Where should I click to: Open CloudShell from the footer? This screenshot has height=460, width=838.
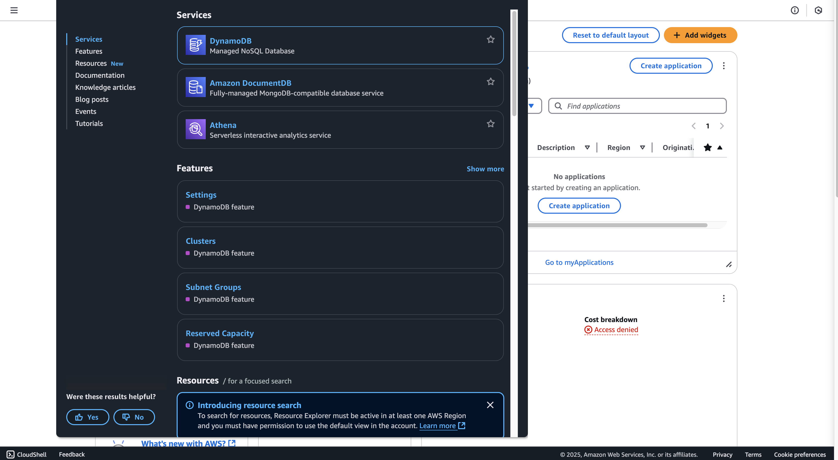pyautogui.click(x=27, y=454)
